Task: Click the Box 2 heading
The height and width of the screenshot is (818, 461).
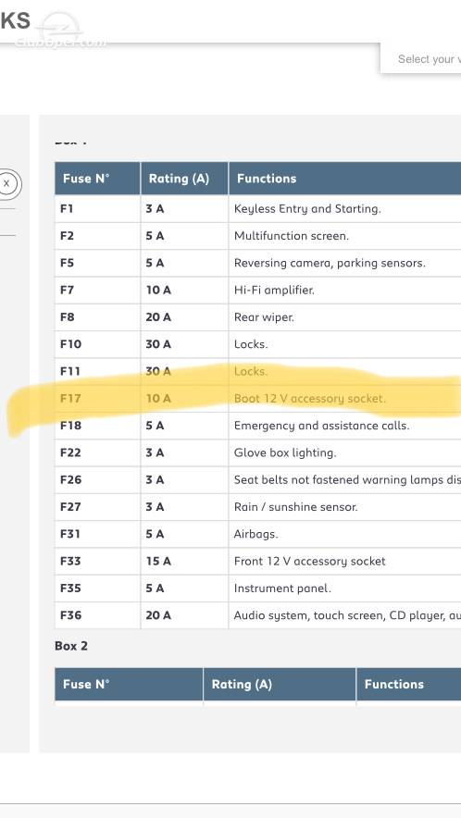Action: coord(71,646)
